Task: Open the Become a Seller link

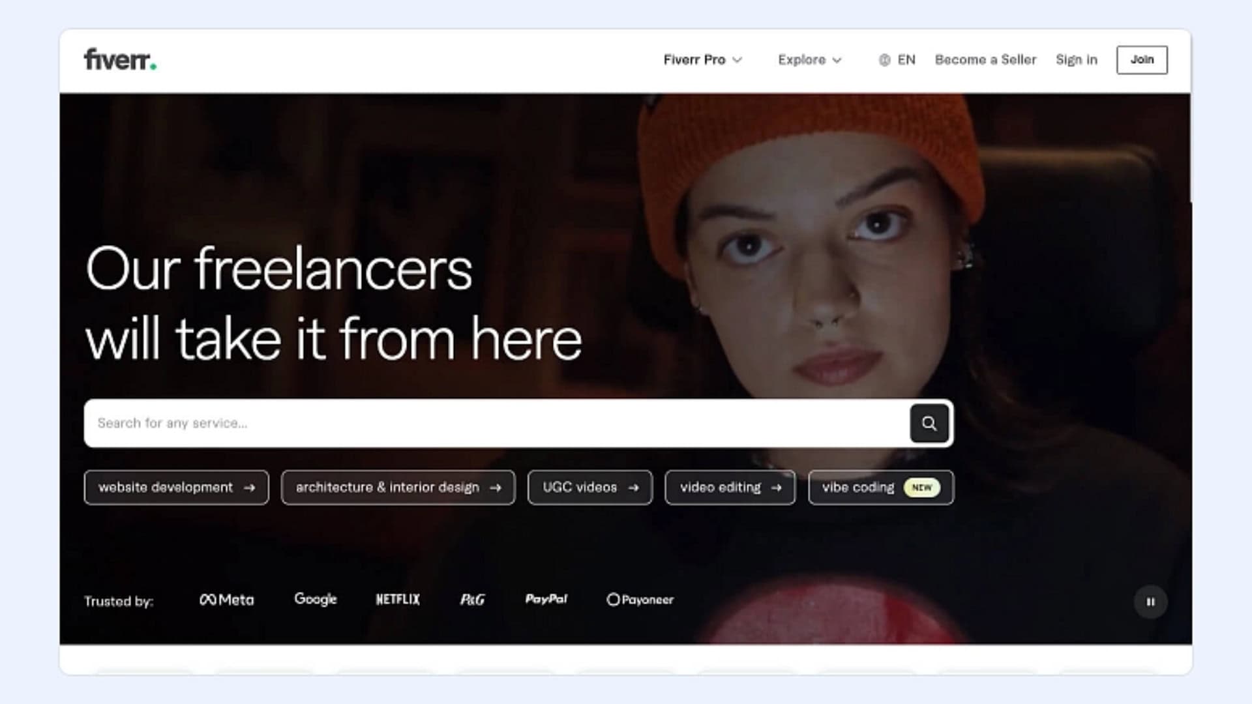Action: (985, 60)
